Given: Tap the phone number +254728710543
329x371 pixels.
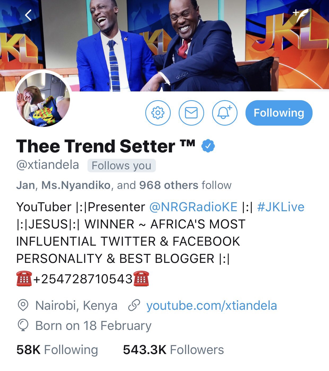Looking at the screenshot, I should pyautogui.click(x=83, y=279).
